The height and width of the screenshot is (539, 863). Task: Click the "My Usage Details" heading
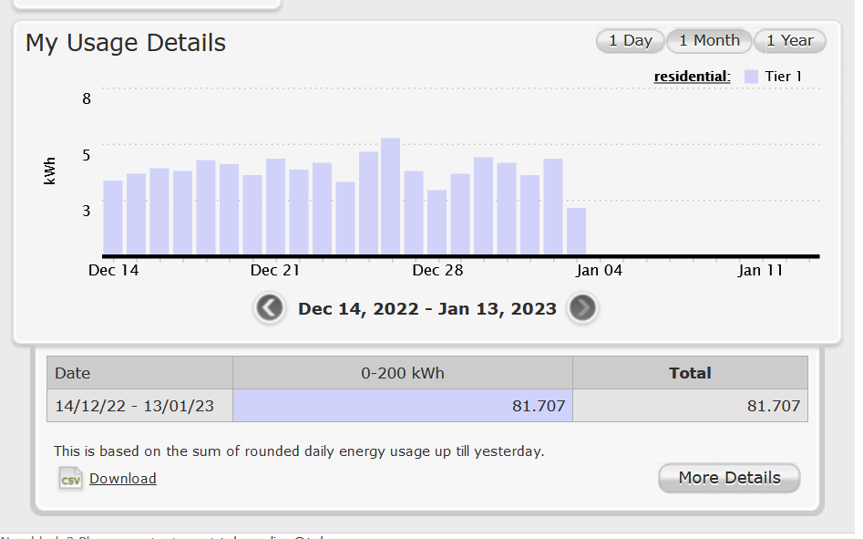click(125, 42)
